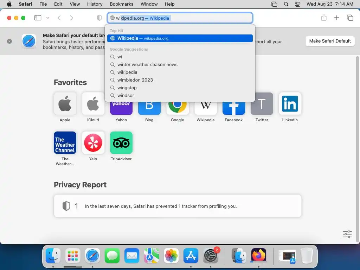This screenshot has width=360, height=270.
Task: Open the Google favorite
Action: [178, 108]
